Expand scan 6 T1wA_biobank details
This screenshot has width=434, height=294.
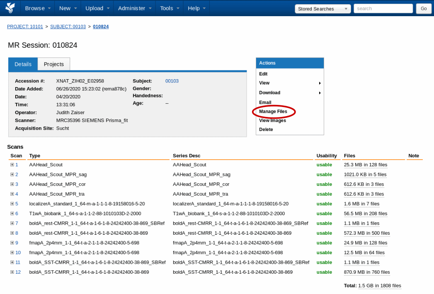tap(12, 214)
